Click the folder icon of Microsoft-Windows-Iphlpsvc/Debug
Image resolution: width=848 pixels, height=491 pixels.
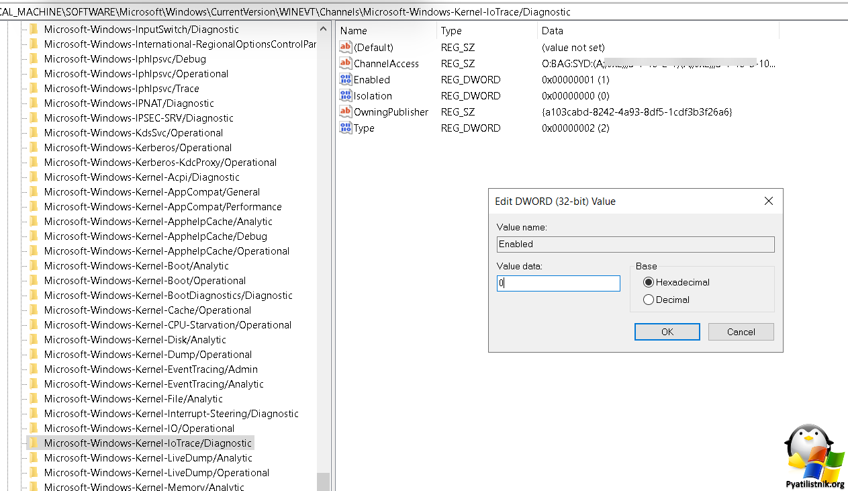click(x=34, y=59)
